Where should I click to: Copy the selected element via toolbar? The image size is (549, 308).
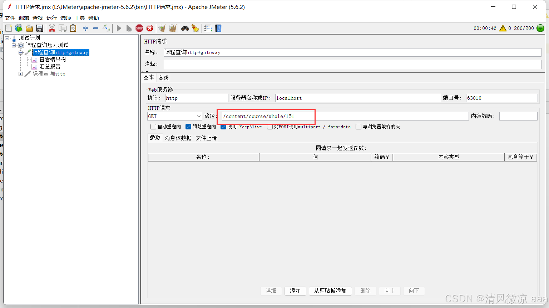coord(63,28)
